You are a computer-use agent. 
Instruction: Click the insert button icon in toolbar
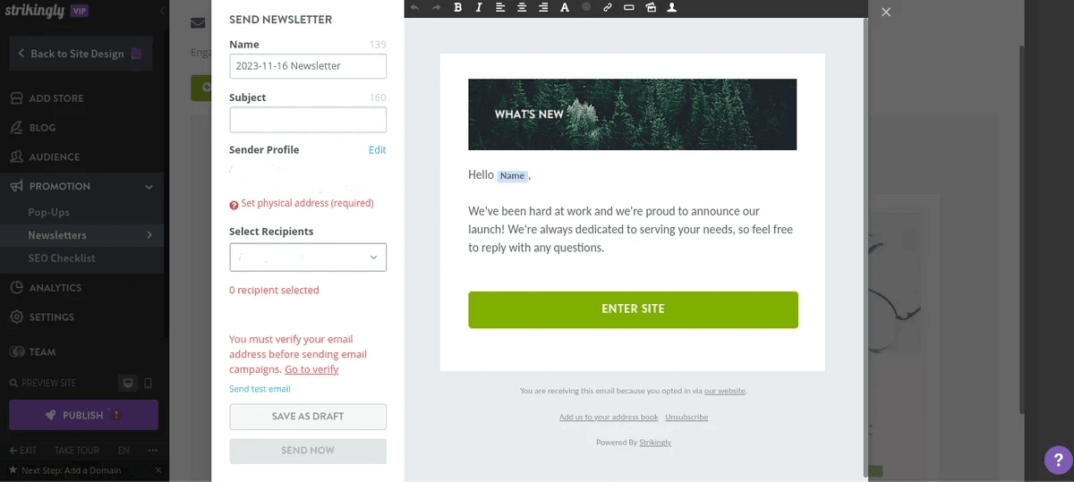pyautogui.click(x=629, y=8)
